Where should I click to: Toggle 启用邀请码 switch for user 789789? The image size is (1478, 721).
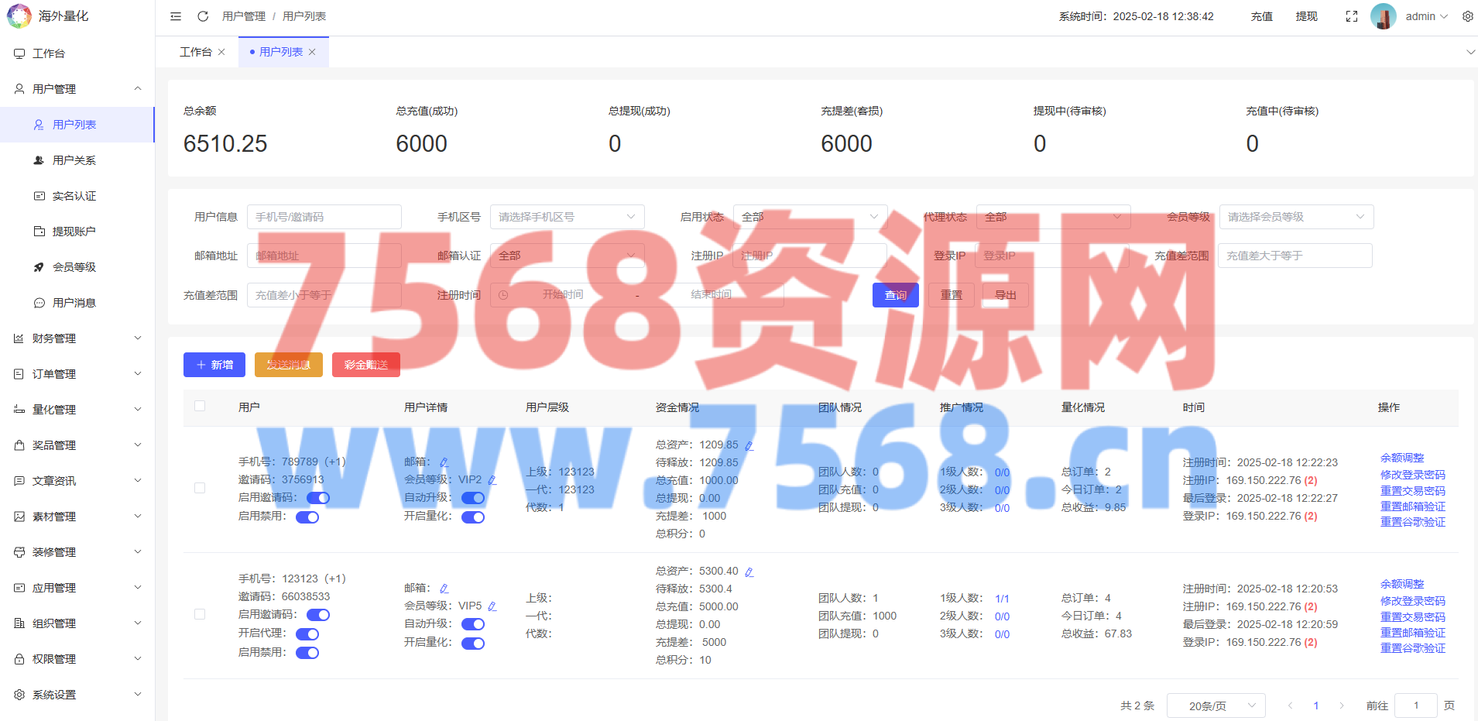tap(318, 498)
